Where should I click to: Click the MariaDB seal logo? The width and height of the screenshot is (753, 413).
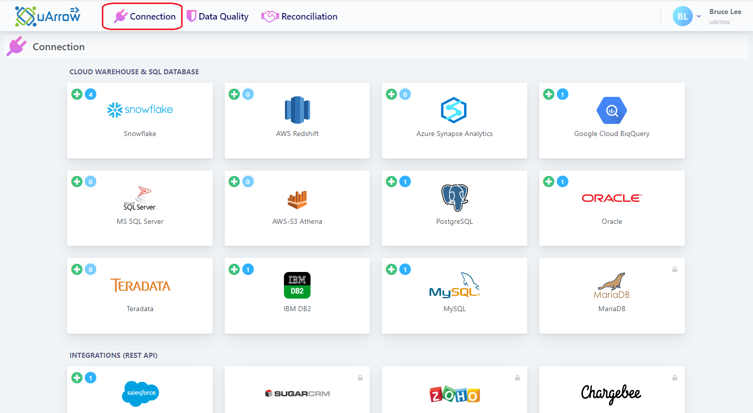[612, 286]
